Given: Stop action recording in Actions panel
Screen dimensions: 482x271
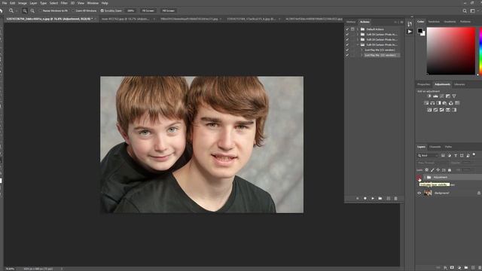Looking at the screenshot, I should [358, 199].
